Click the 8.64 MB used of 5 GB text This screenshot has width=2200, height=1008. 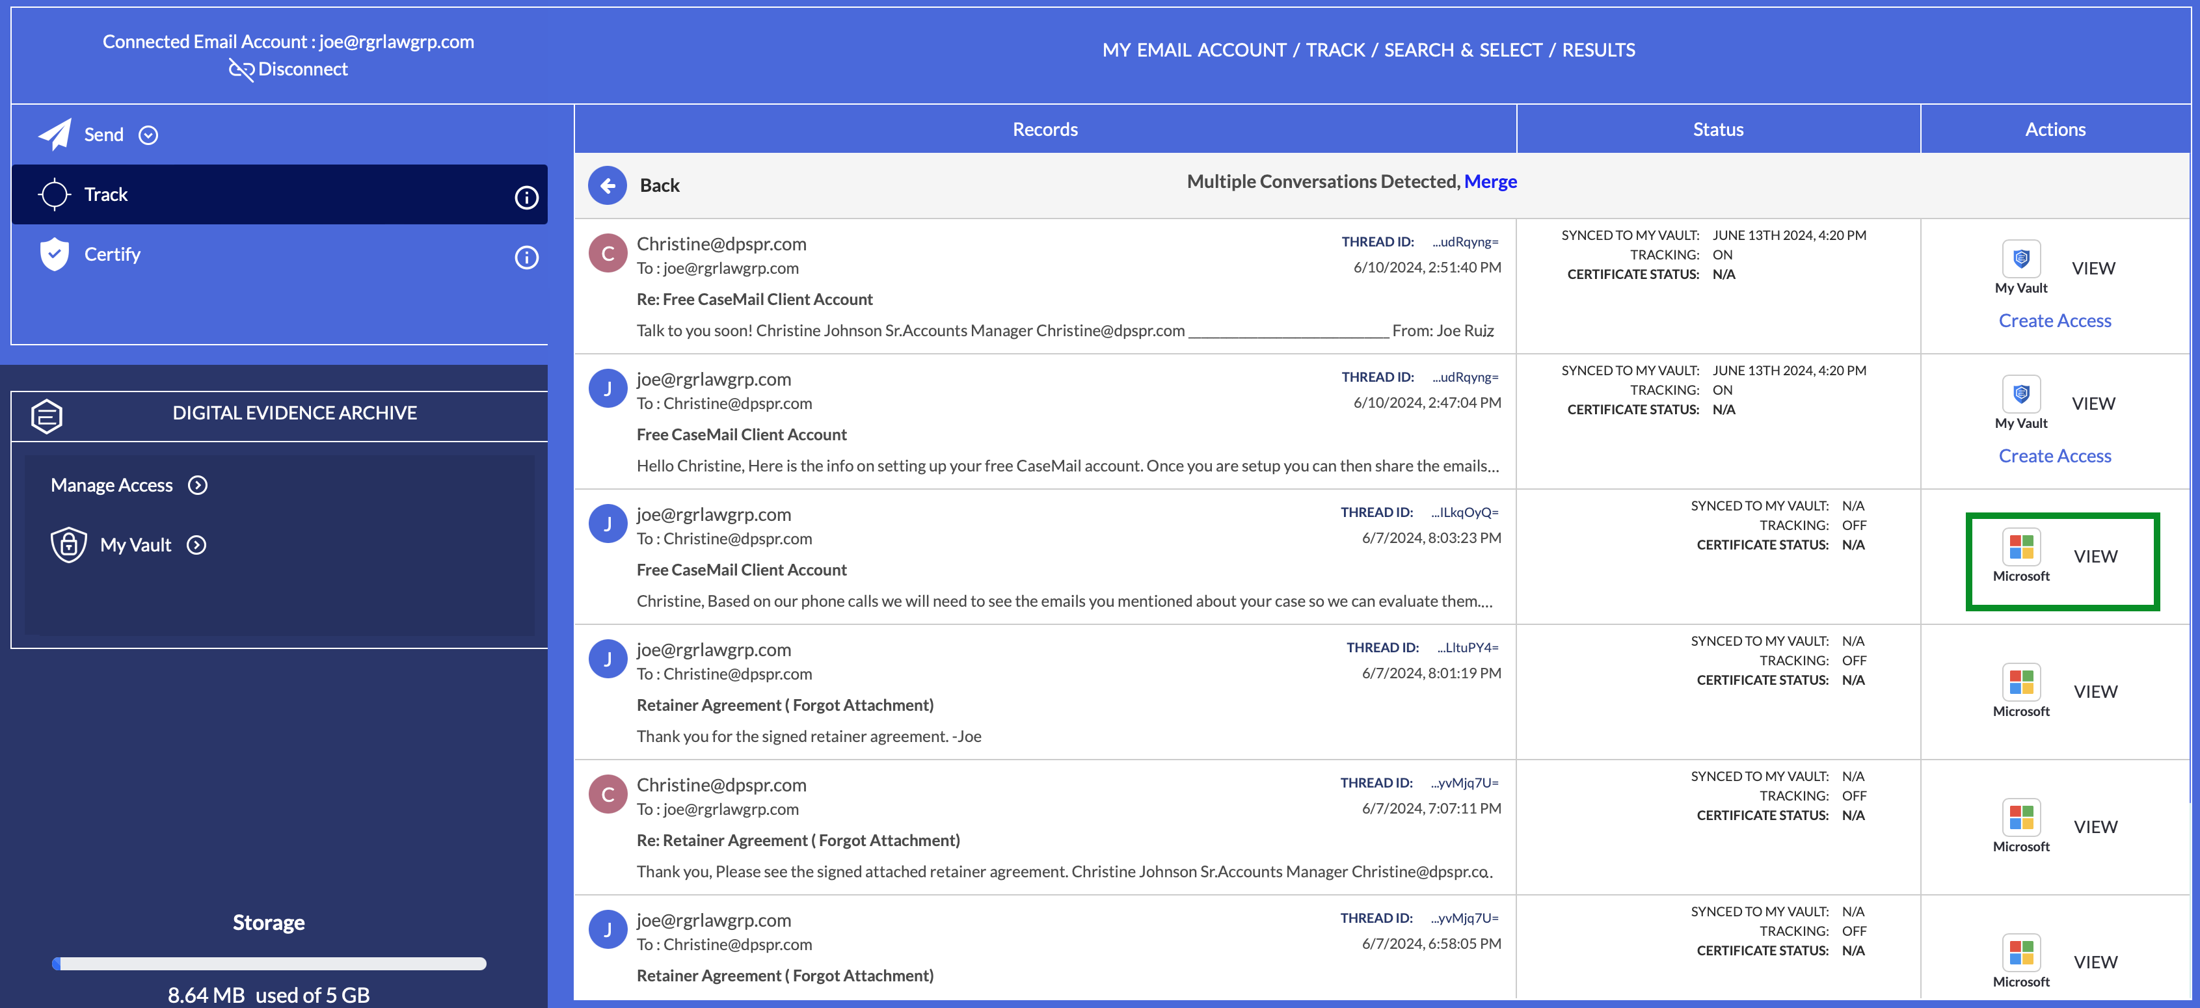268,995
